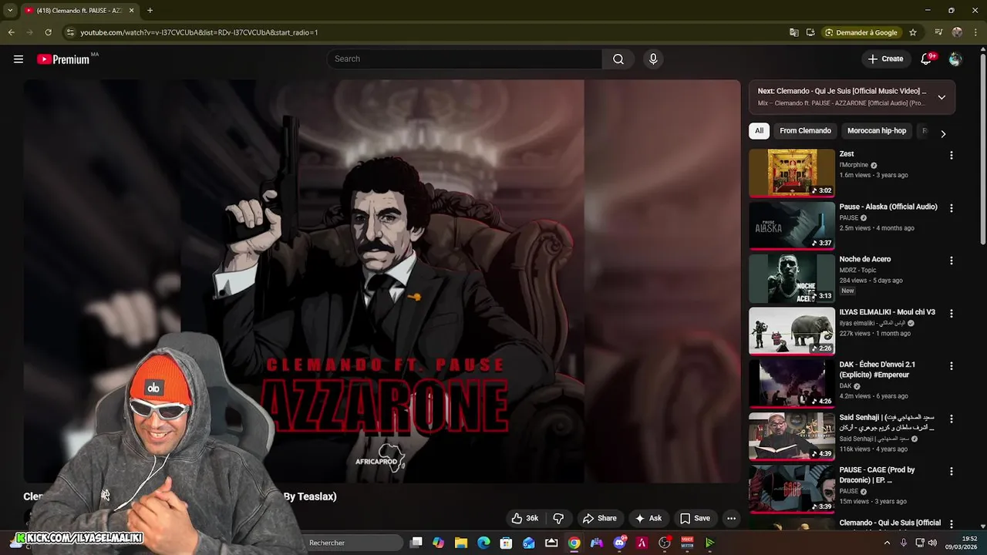Reload the page in Chrome
This screenshot has height=555, width=987.
point(48,32)
